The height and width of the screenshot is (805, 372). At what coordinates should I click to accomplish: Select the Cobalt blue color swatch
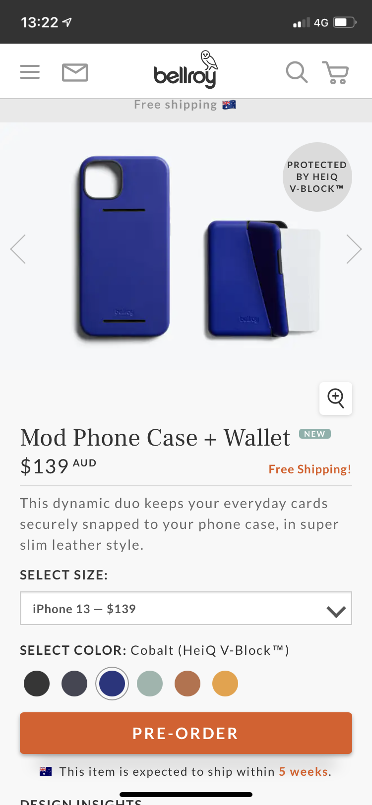(x=112, y=684)
